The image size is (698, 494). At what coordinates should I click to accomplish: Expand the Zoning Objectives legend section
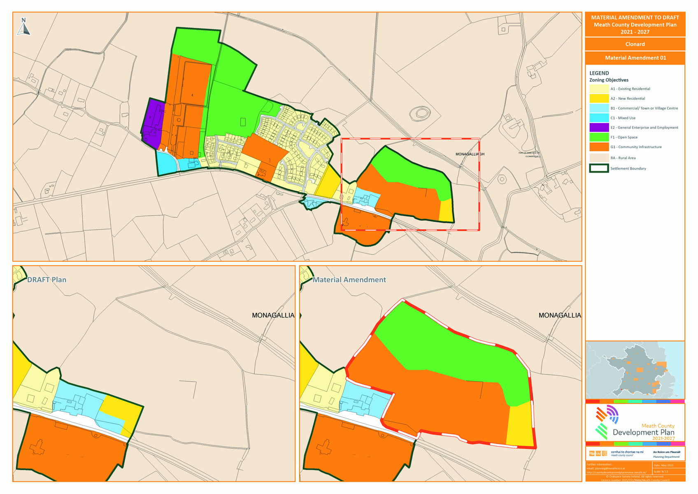609,80
